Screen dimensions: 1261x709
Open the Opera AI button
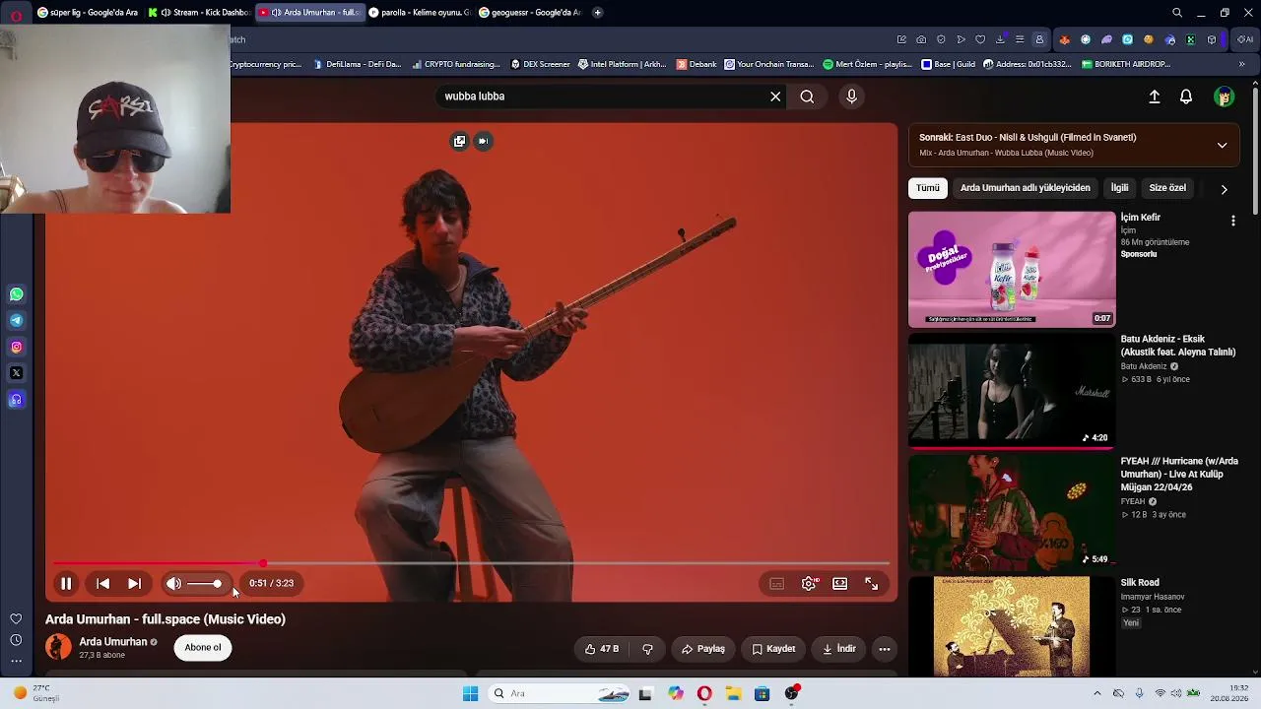coord(1245,39)
